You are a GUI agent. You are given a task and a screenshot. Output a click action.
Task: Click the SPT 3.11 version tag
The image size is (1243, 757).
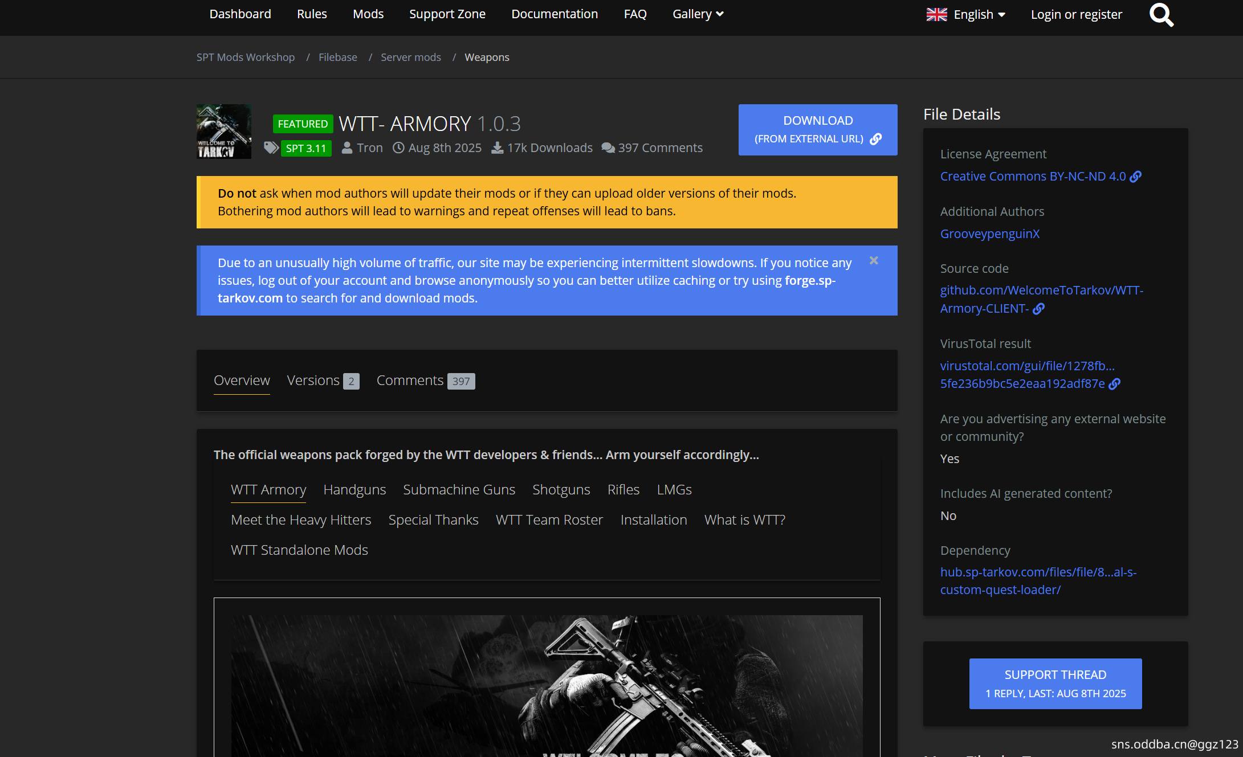306,149
